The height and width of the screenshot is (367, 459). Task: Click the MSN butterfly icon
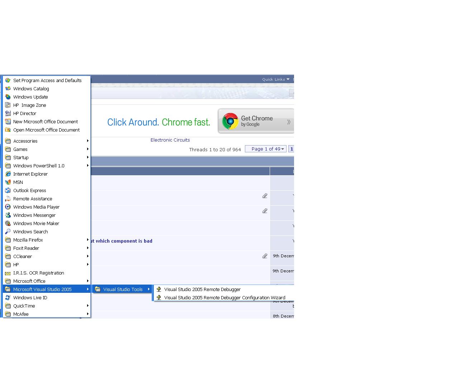click(8, 182)
